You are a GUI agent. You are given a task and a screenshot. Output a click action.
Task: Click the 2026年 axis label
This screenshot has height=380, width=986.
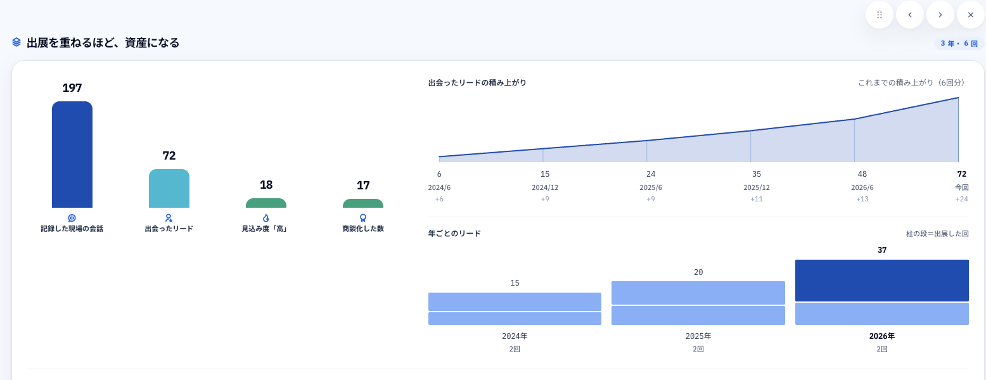[x=882, y=336]
